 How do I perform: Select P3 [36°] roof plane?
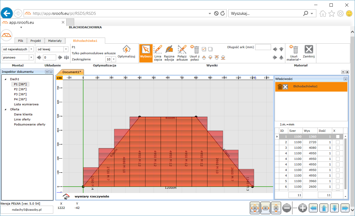tap(20, 94)
